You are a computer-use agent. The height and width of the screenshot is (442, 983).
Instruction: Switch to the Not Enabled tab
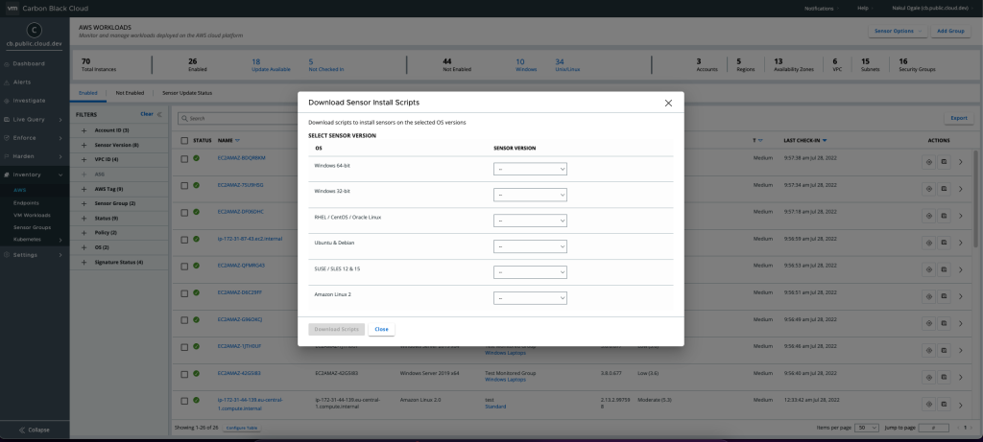pos(130,93)
